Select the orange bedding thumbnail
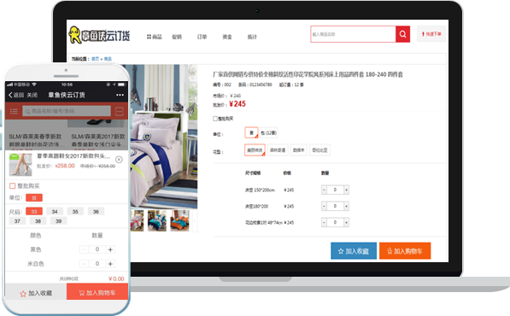This screenshot has height=316, width=510. click(x=179, y=220)
